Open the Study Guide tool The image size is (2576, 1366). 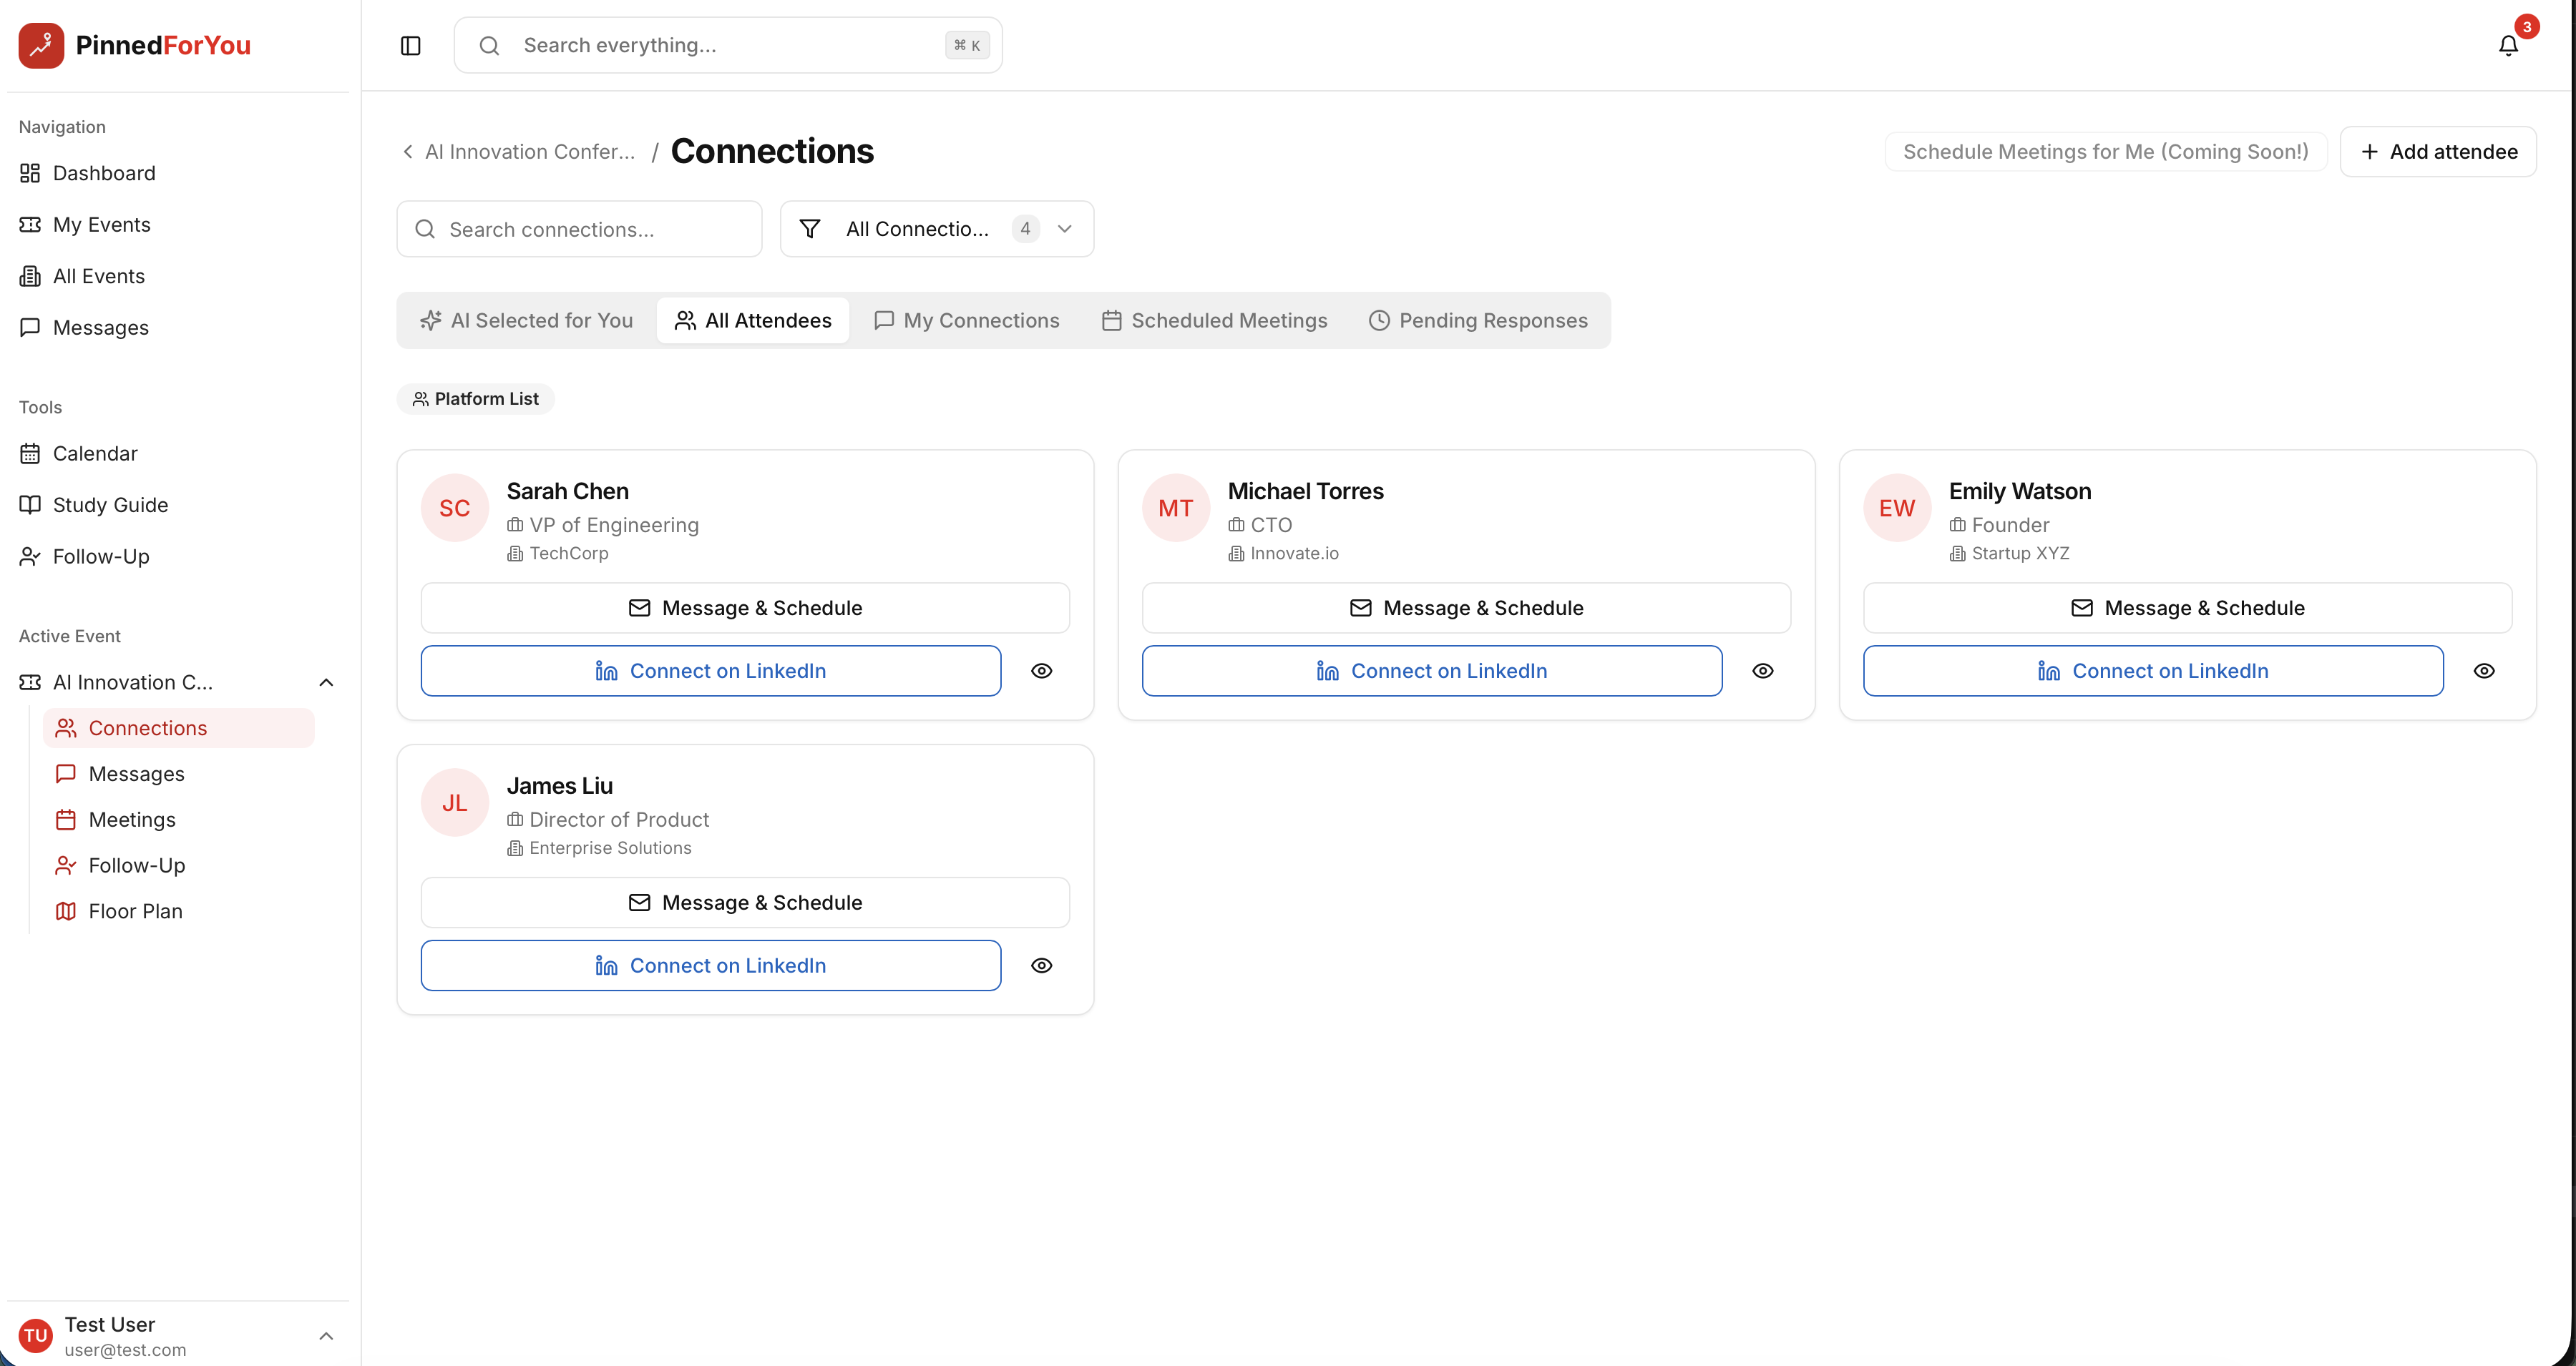pos(111,505)
